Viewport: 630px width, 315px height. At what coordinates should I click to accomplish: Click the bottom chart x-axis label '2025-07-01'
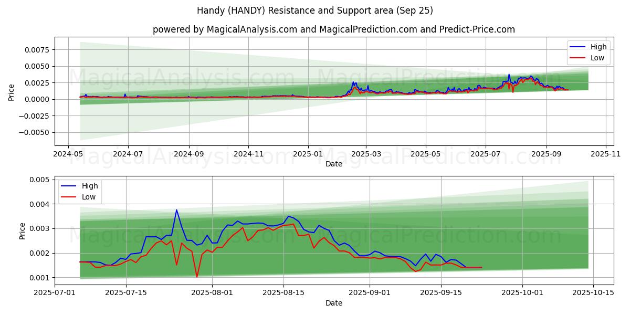[x=55, y=294]
